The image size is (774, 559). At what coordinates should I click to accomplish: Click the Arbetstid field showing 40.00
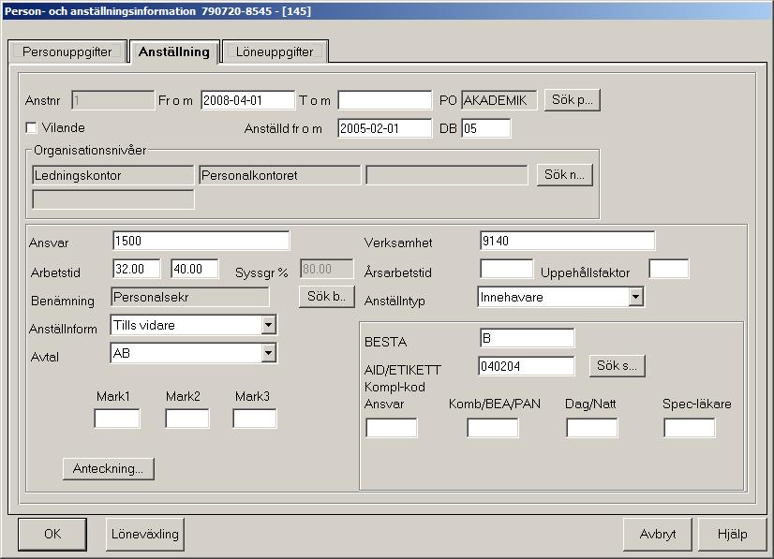[195, 269]
